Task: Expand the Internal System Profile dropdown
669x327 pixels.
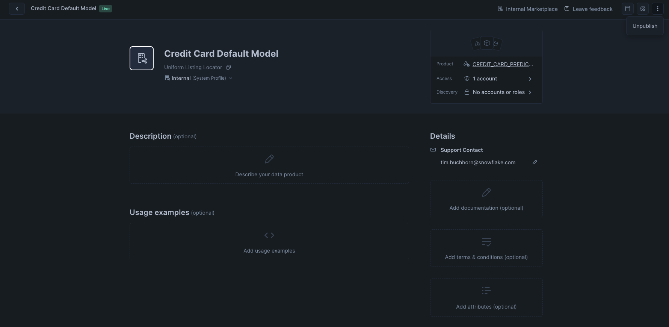Action: pos(231,78)
